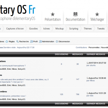Click messages count 147
108x108 pixels.
point(77,79)
